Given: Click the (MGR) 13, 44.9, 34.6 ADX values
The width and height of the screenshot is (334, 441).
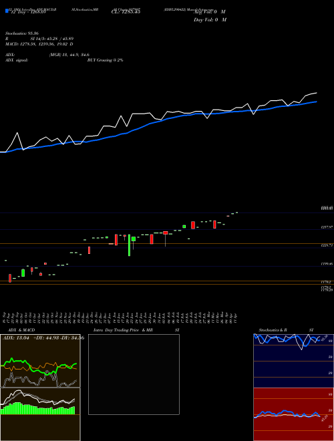Looking at the screenshot, I should point(69,55).
